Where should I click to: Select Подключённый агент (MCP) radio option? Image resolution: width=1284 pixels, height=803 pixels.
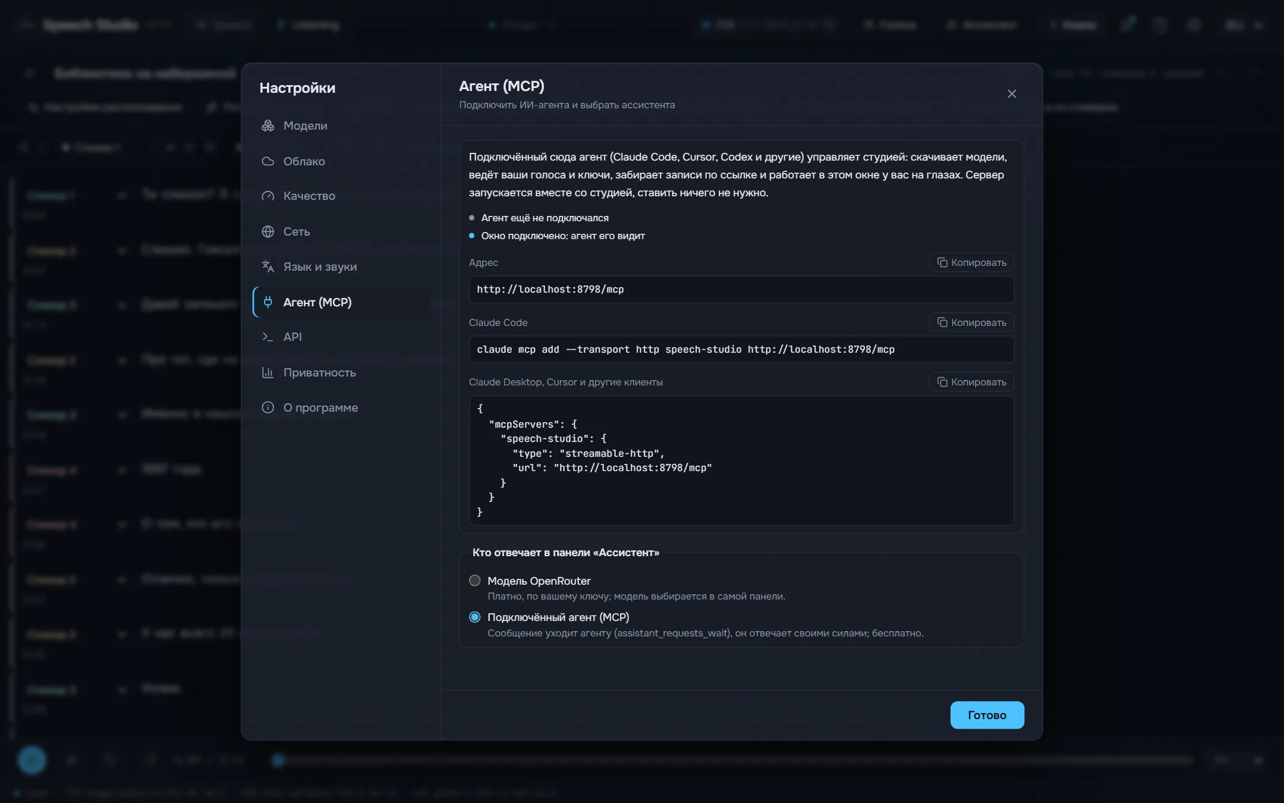pos(474,617)
